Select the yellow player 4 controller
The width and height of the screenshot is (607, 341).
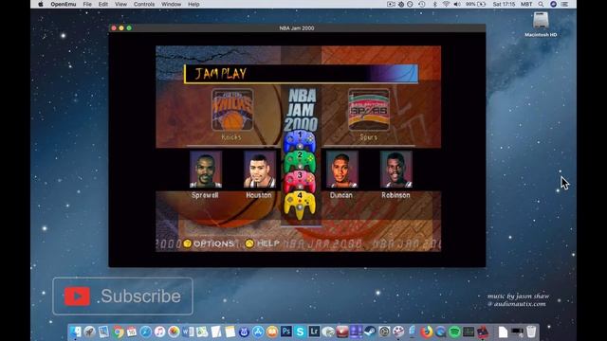point(300,205)
